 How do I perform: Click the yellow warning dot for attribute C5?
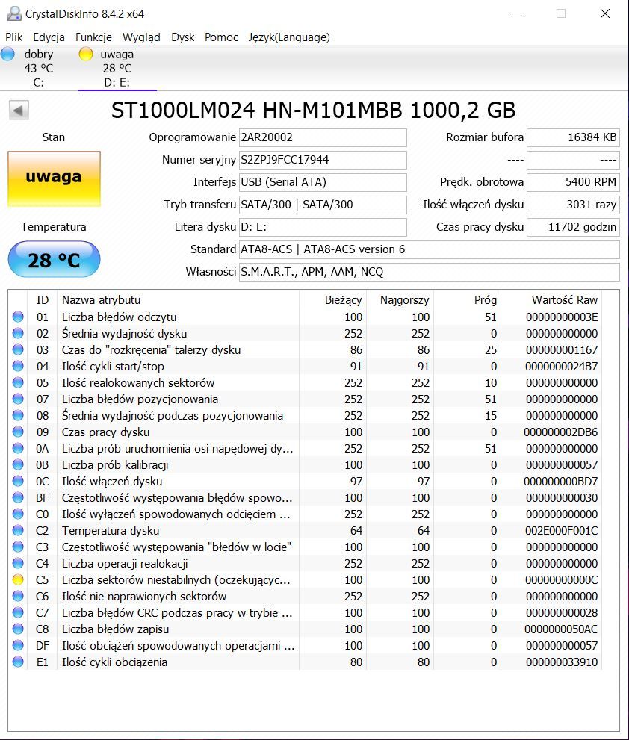[x=18, y=579]
